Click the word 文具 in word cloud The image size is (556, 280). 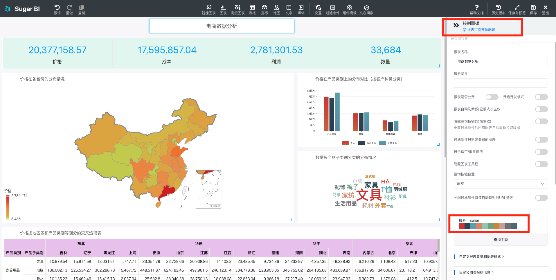(x=369, y=195)
